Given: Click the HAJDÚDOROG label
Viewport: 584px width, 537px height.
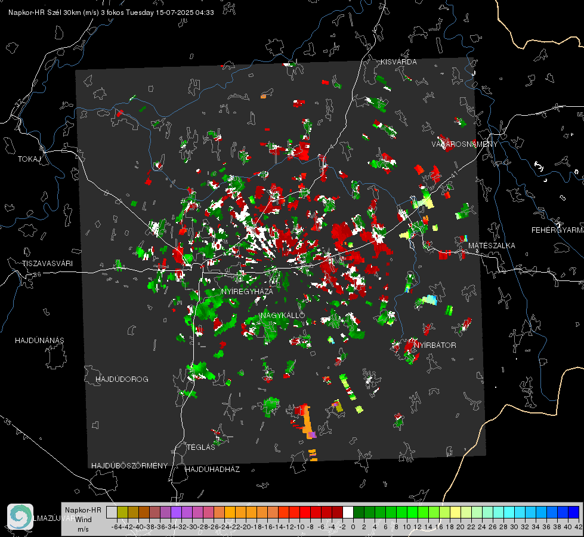Looking at the screenshot, I should coord(122,379).
